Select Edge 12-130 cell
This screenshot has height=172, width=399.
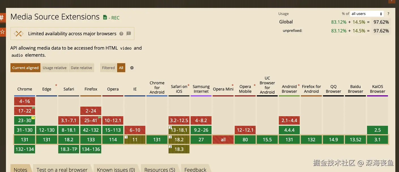(x=47, y=130)
